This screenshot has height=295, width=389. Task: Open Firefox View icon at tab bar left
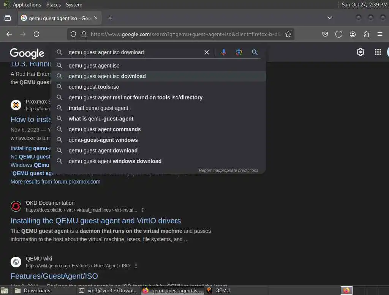pyautogui.click(x=8, y=18)
